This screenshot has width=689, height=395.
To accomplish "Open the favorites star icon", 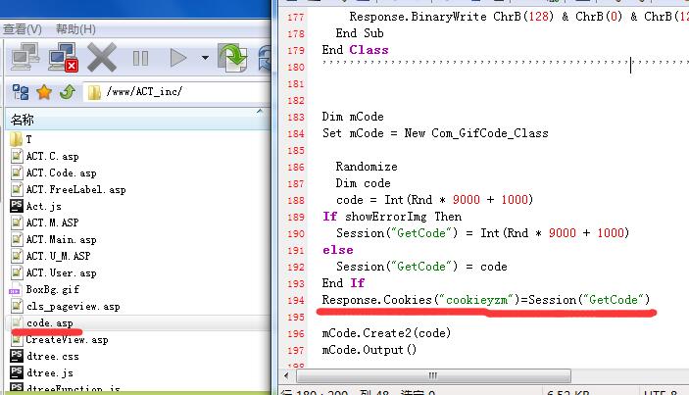I will (44, 93).
